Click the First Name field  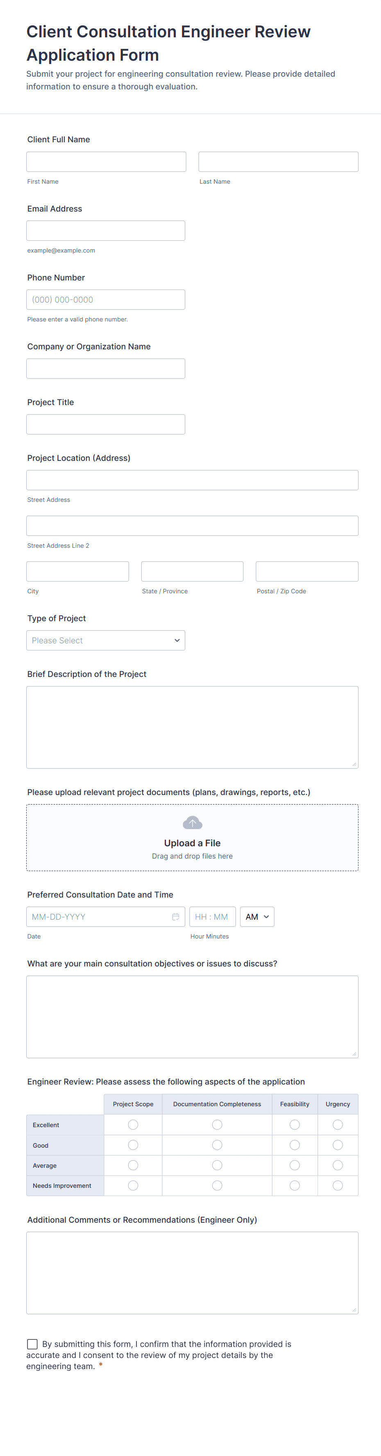coord(106,162)
